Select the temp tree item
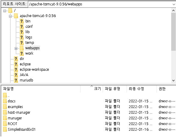Image resolution: width=176 pixels, height=137 pixels. pos(30,43)
